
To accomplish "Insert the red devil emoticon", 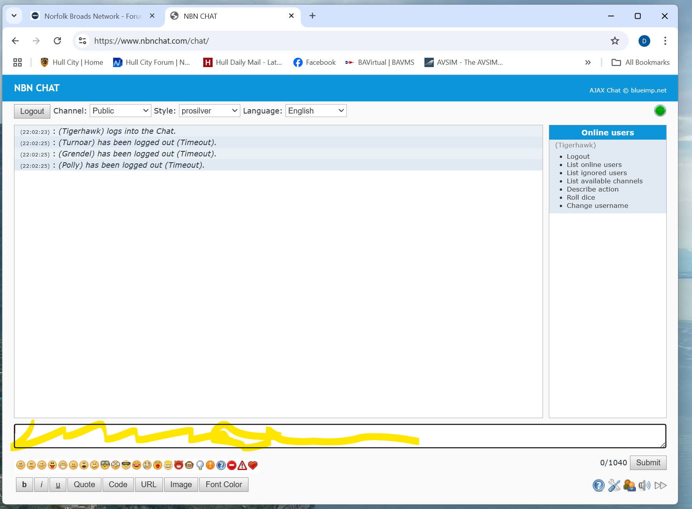I will [179, 465].
